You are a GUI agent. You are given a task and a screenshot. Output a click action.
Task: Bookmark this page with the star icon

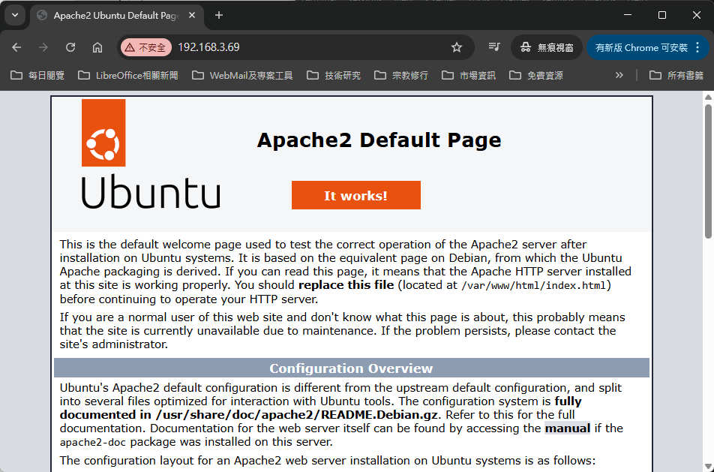(456, 47)
